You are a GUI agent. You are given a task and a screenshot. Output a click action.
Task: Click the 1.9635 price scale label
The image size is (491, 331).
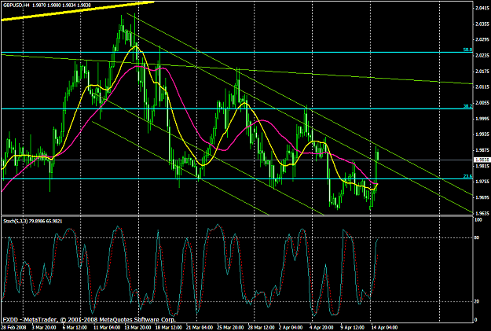(482, 213)
